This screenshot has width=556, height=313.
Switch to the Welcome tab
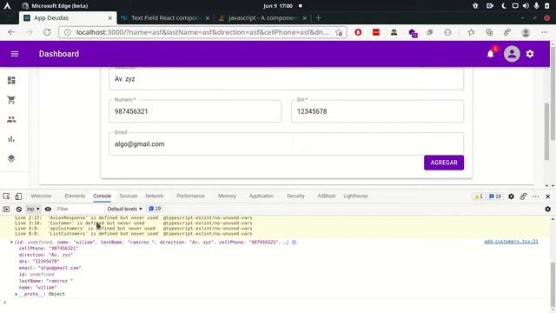point(41,196)
